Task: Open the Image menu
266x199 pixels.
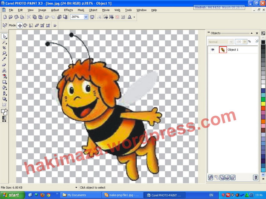Action: pos(42,10)
